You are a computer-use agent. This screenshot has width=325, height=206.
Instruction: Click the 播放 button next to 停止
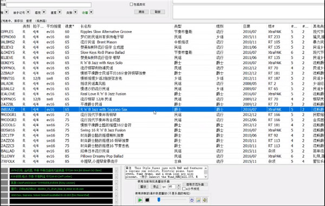pyautogui.click(x=143, y=186)
